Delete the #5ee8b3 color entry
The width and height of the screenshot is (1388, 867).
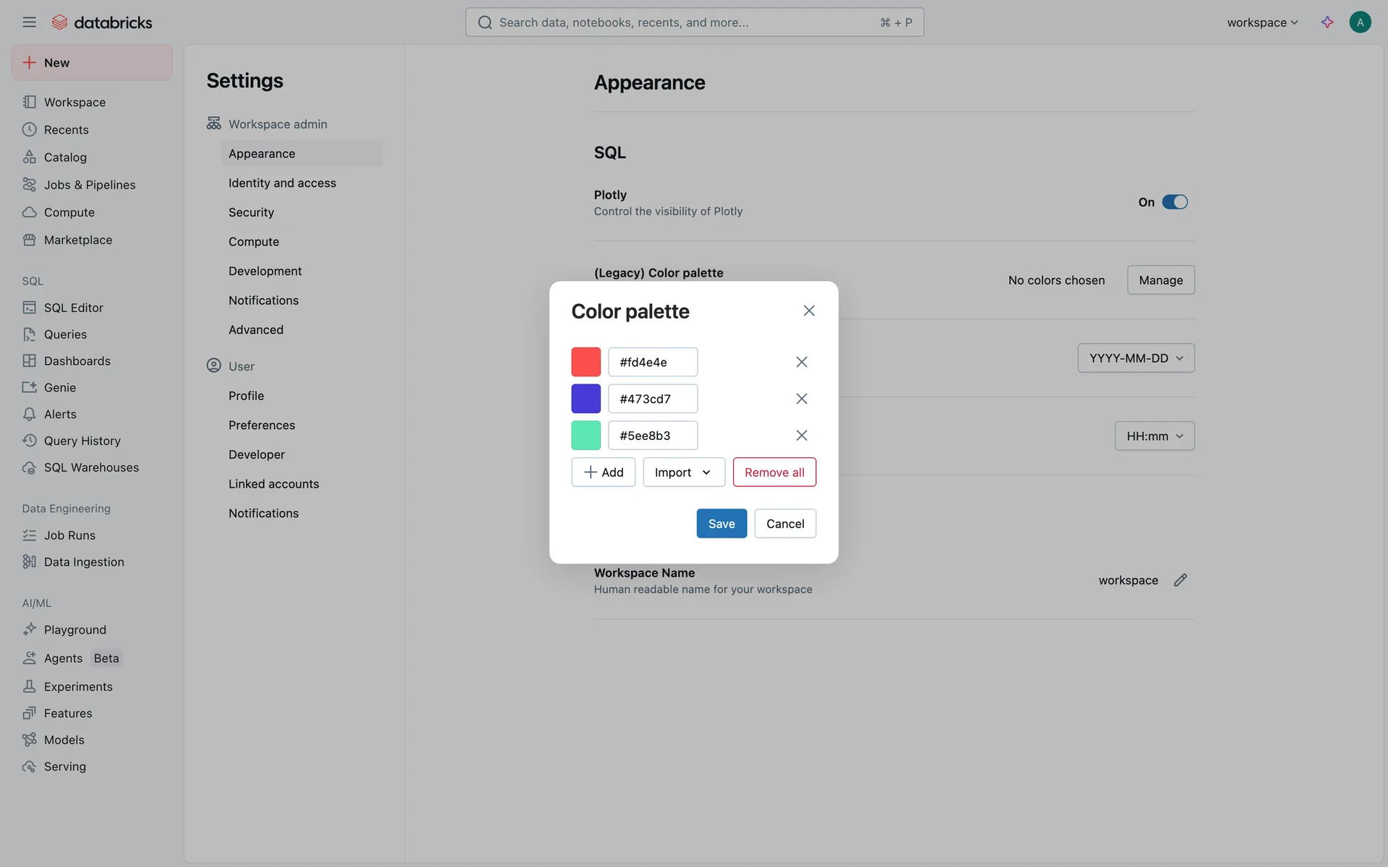coord(801,436)
